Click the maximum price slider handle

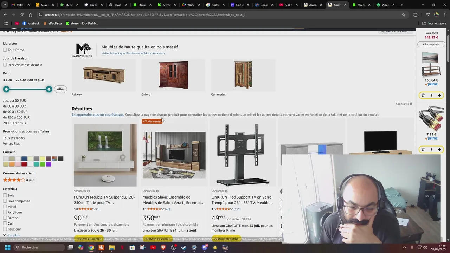point(49,89)
